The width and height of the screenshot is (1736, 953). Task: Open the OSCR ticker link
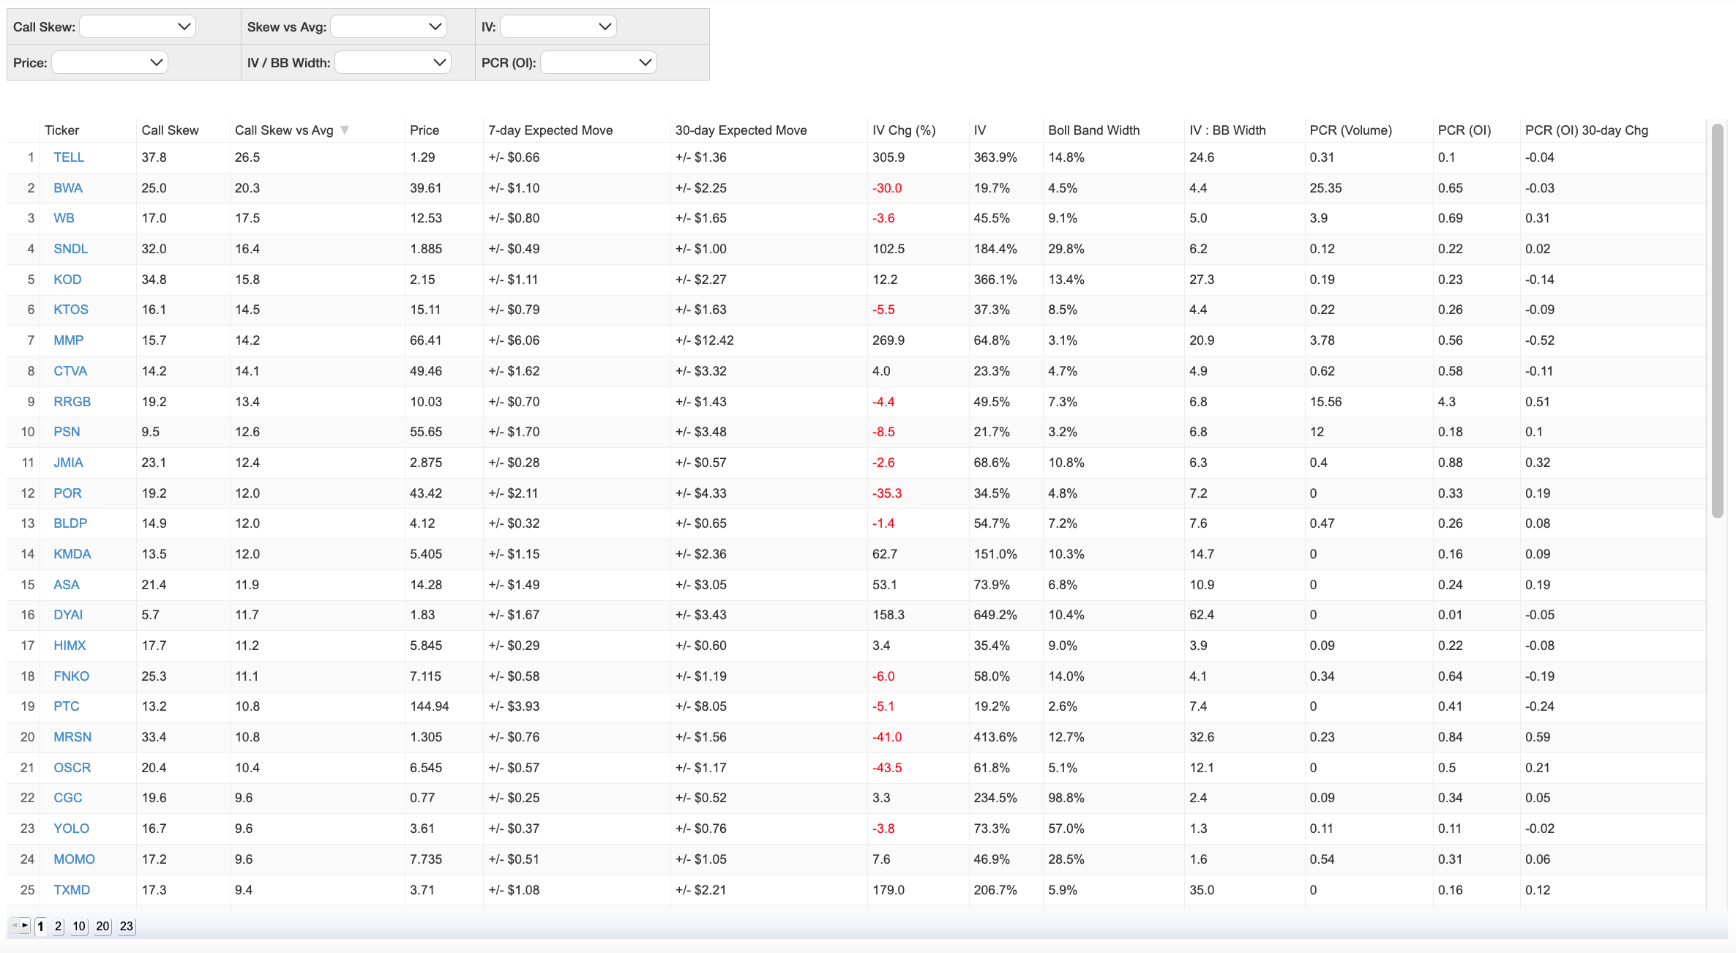point(72,768)
